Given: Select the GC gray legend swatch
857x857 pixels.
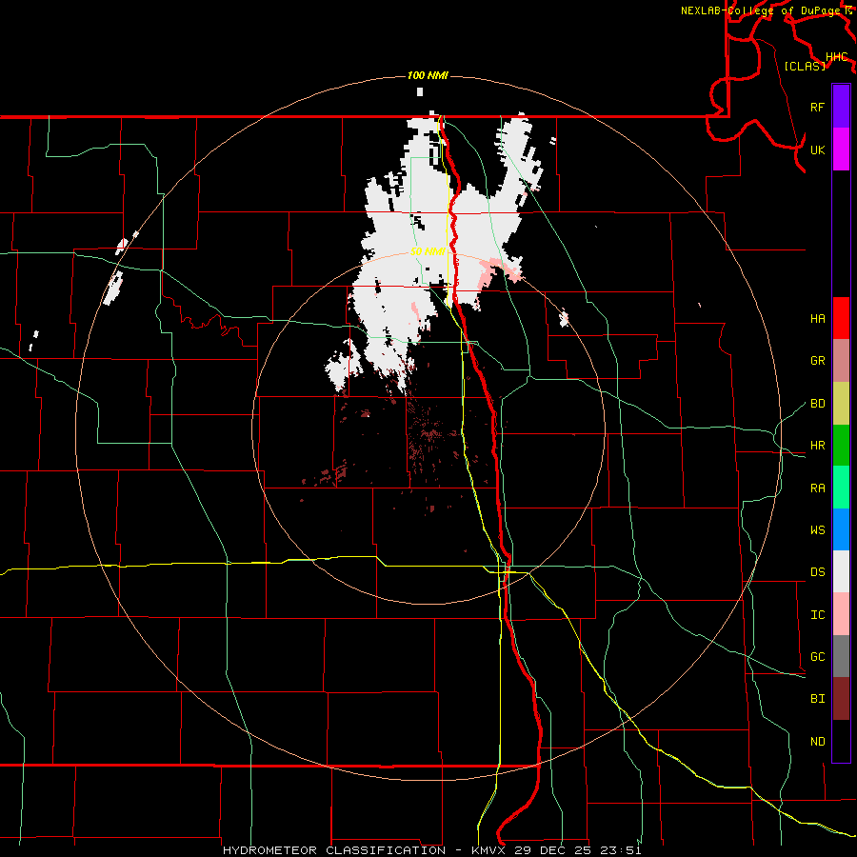Looking at the screenshot, I should pos(841,656).
